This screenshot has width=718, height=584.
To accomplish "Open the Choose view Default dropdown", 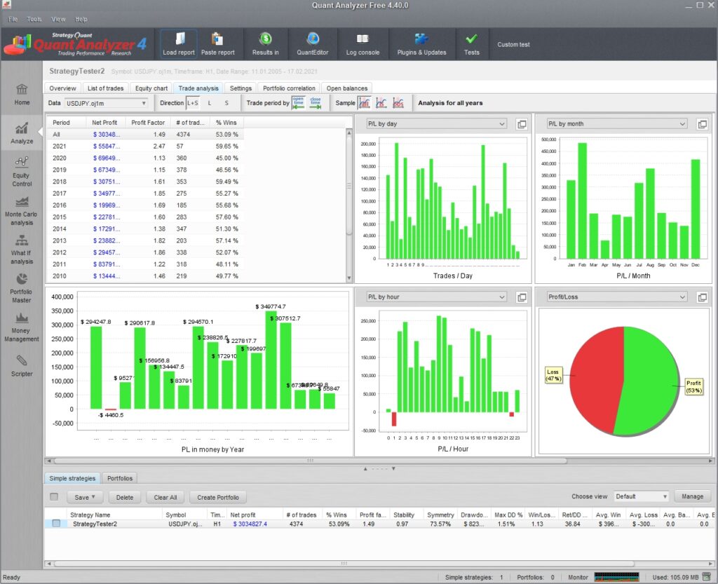I will [641, 496].
